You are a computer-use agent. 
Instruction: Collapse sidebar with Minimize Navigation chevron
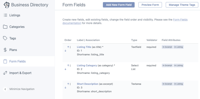(5, 89)
